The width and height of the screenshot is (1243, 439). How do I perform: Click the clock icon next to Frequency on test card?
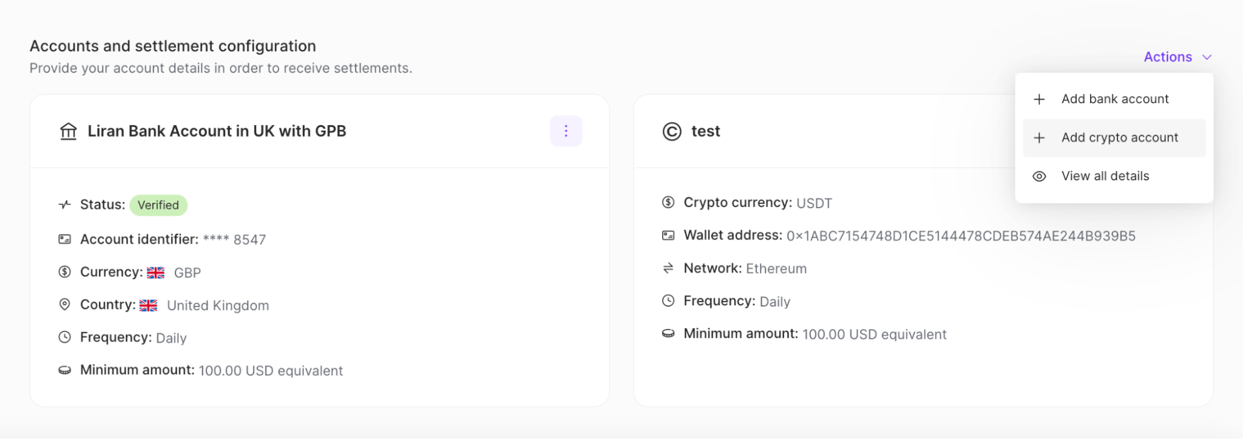(x=668, y=300)
